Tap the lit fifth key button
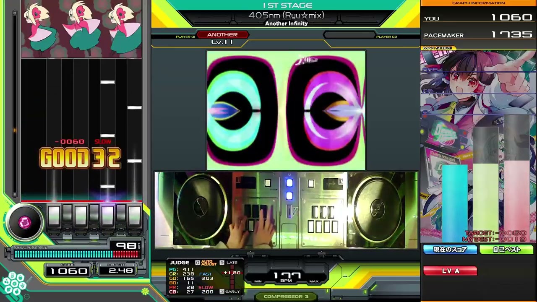Image resolution: width=537 pixels, height=302 pixels. click(107, 215)
